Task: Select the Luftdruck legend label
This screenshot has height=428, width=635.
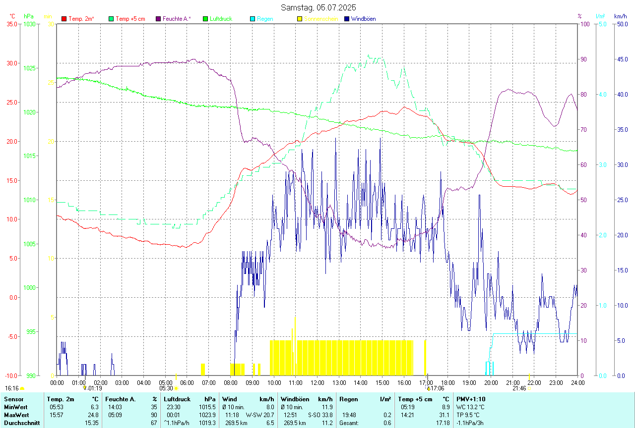Action: click(221, 19)
